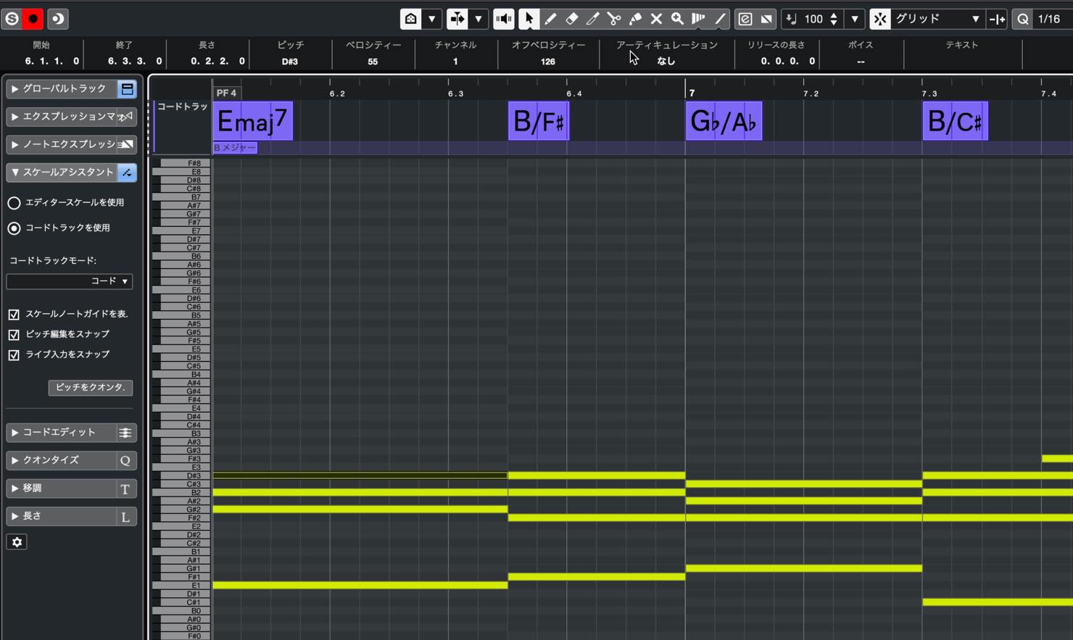Pick the Glue tool
Screen dimensions: 1073x640
pyautogui.click(x=635, y=19)
